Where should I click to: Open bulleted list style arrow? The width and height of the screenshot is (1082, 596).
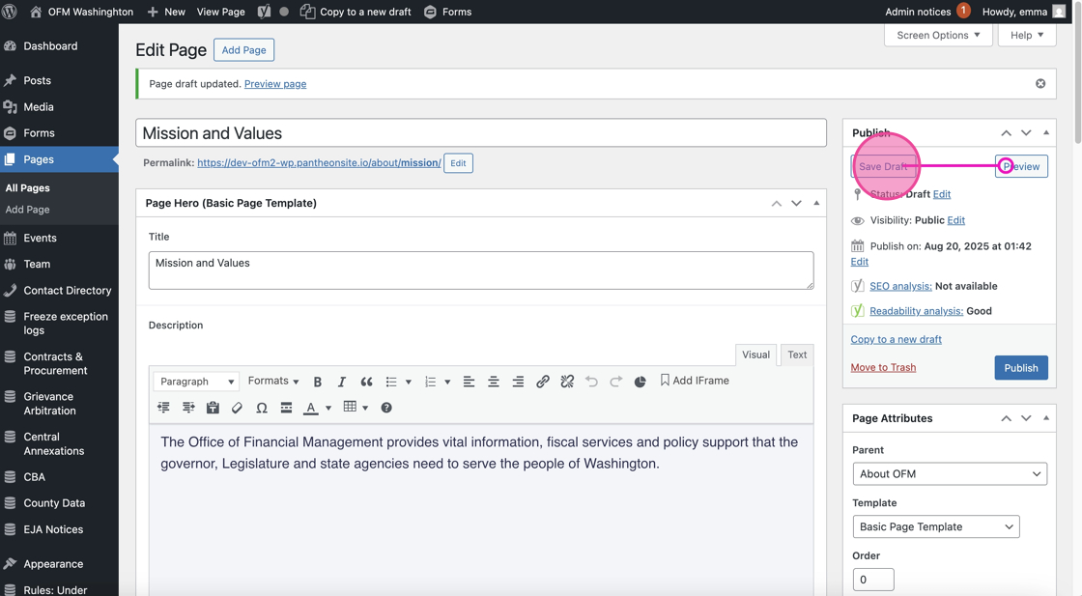point(409,382)
